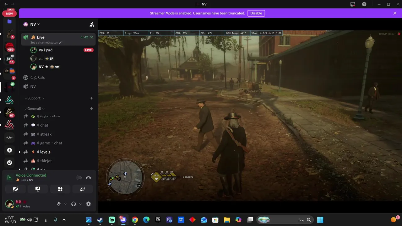Turn on camera in voice panel
This screenshot has height=226, width=402.
pos(15,189)
